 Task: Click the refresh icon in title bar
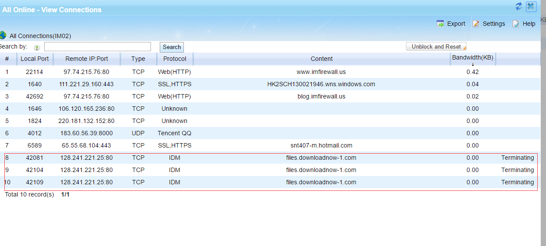click(519, 6)
